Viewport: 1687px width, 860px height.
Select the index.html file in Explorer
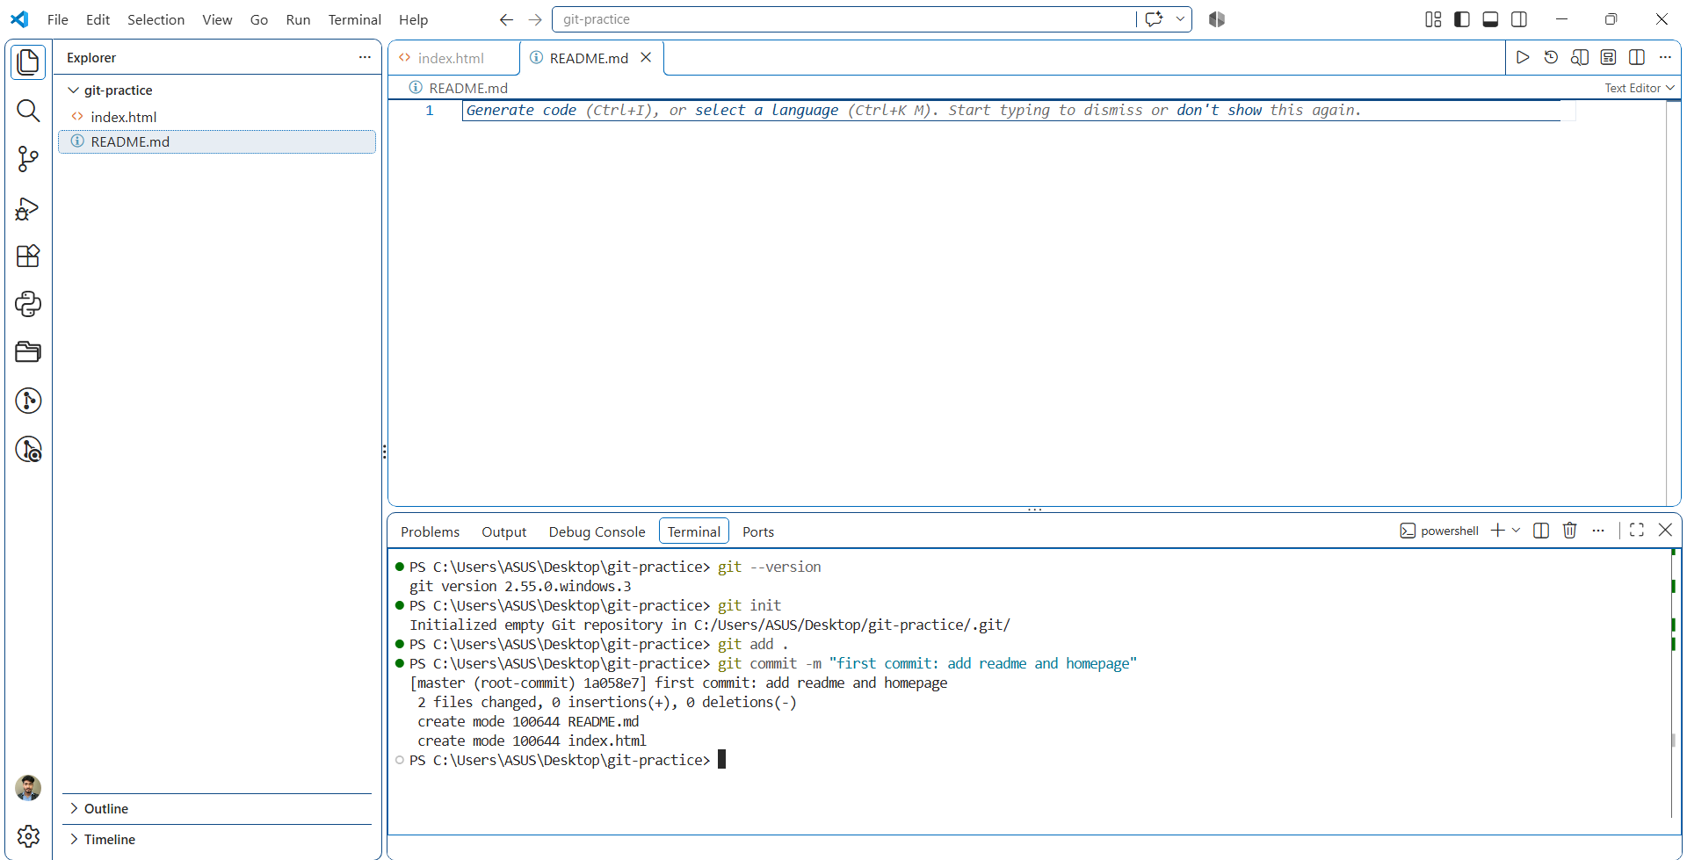coord(217,117)
